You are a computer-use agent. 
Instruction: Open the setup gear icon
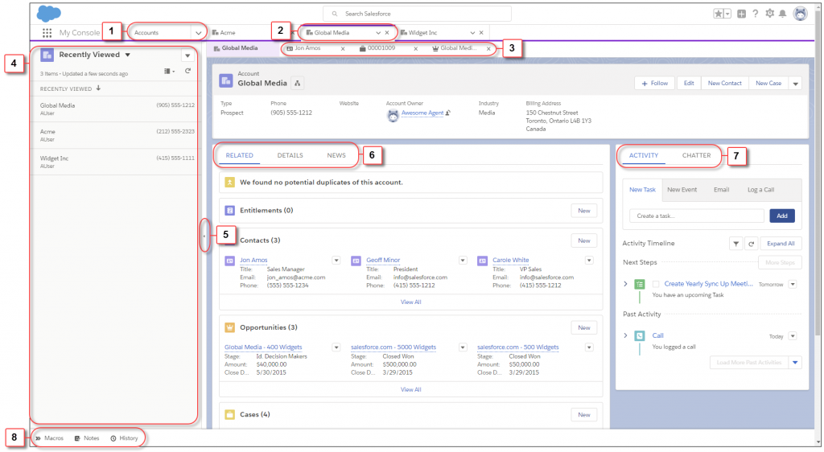pyautogui.click(x=769, y=14)
